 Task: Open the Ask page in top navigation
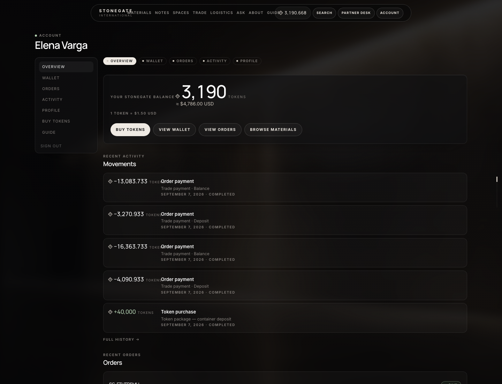tap(241, 13)
